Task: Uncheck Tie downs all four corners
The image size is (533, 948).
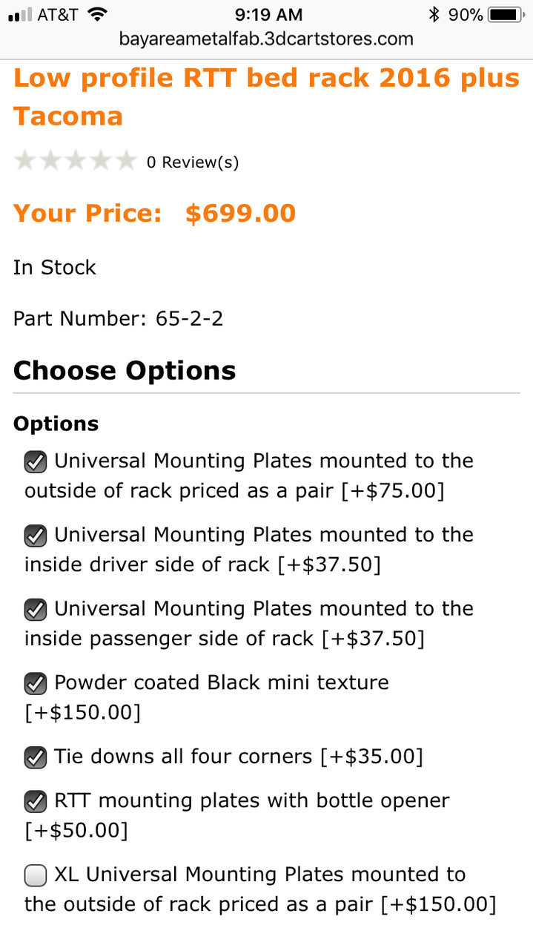Action: click(x=35, y=757)
